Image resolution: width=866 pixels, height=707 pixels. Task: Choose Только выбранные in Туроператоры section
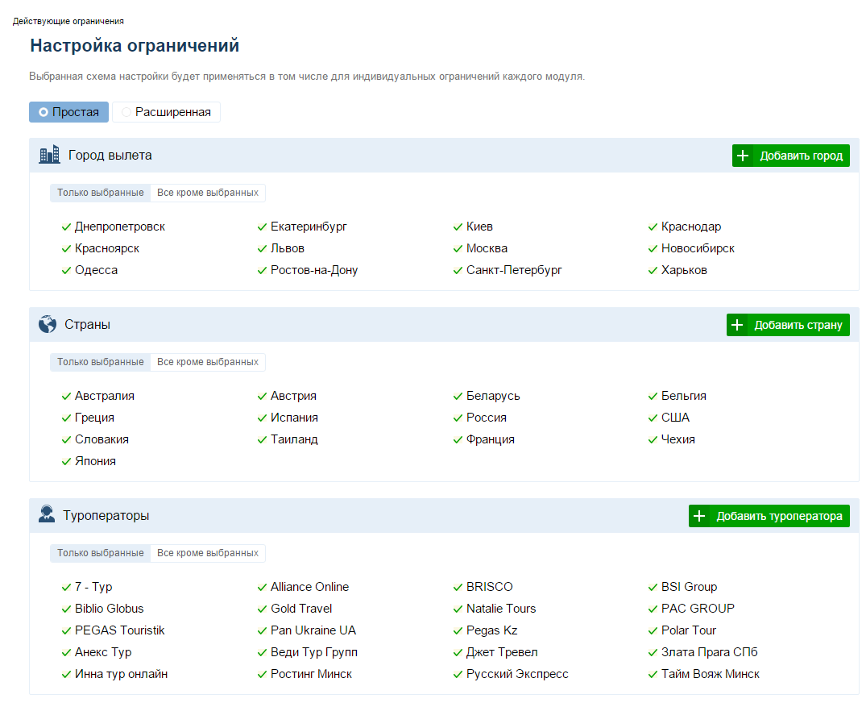coord(101,553)
